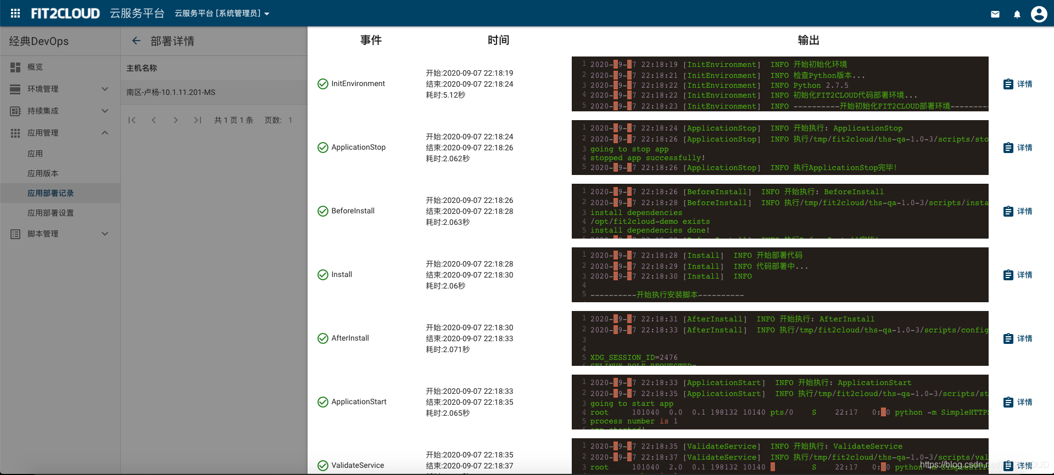Click the AfterInstall success check icon
The width and height of the screenshot is (1054, 475).
[323, 338]
